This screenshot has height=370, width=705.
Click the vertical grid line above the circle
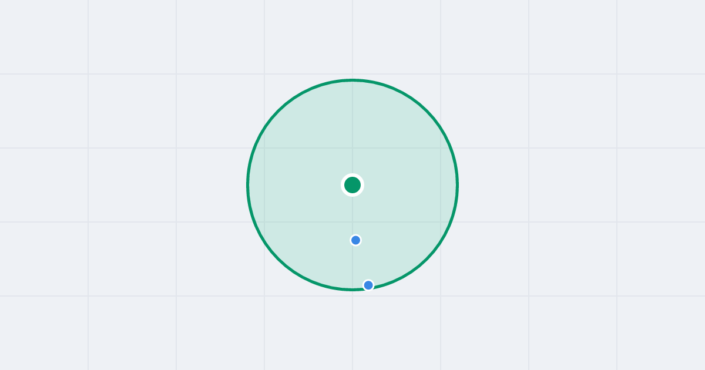[x=352, y=38]
